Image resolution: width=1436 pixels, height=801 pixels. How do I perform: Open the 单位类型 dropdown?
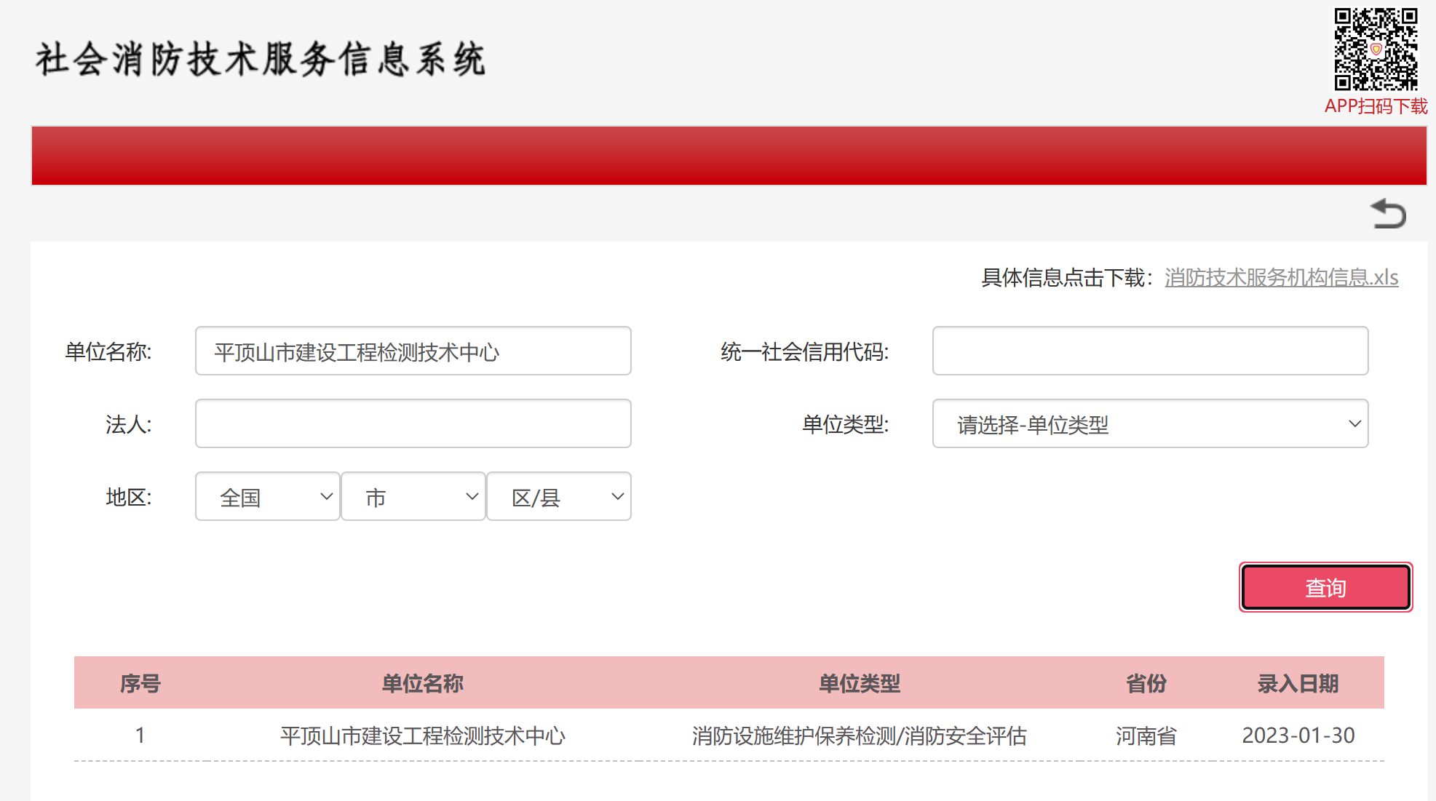click(x=1150, y=424)
